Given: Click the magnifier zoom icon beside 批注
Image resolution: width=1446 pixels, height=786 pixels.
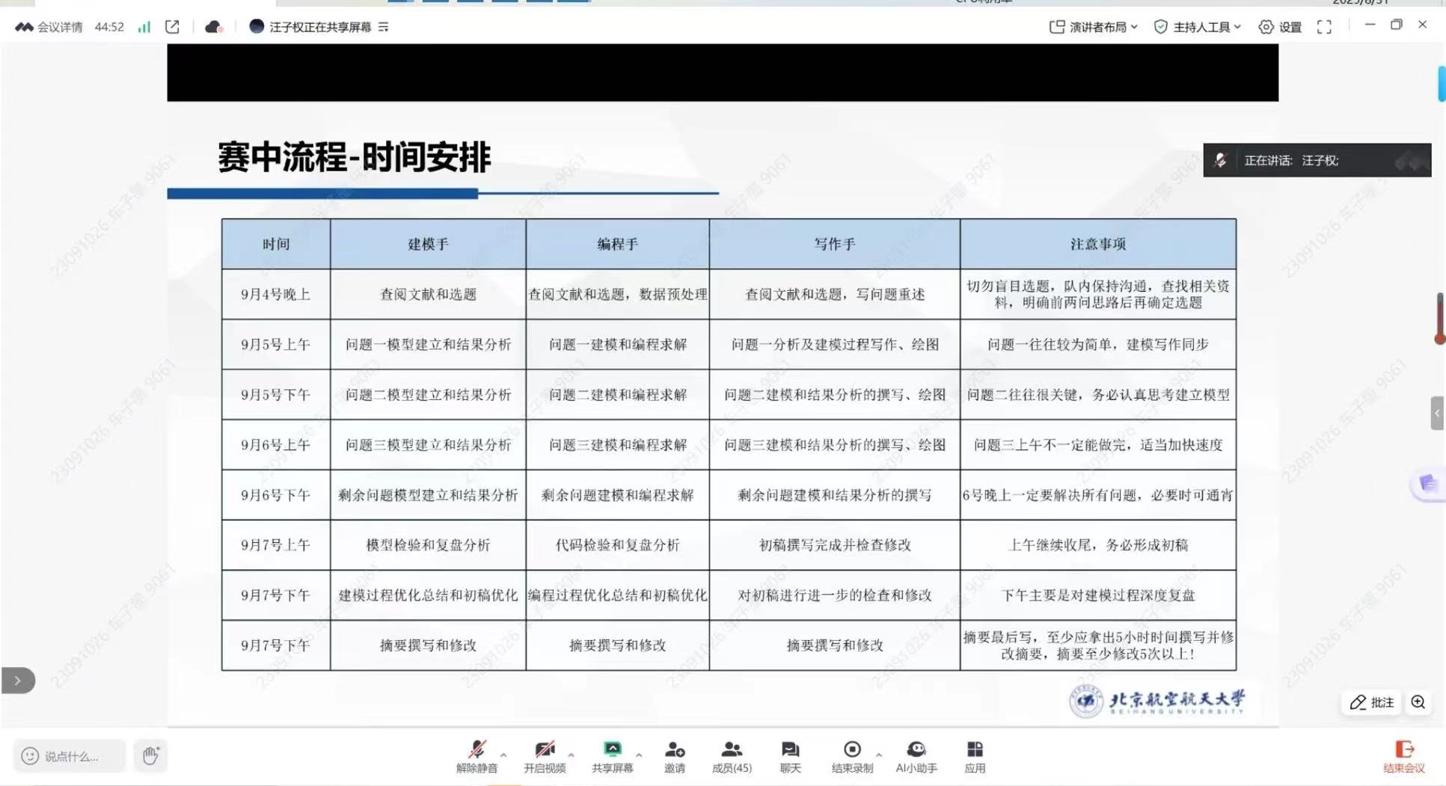Looking at the screenshot, I should point(1418,701).
